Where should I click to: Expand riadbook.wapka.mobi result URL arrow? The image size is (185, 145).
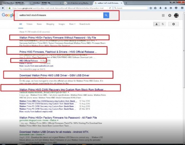pos(68,92)
